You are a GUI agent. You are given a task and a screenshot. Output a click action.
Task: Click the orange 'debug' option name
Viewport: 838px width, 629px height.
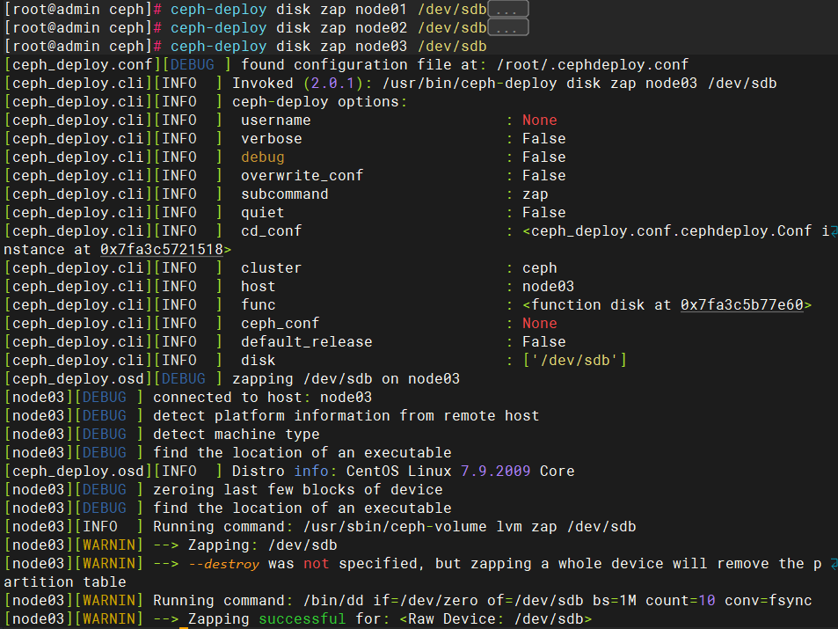click(x=262, y=157)
